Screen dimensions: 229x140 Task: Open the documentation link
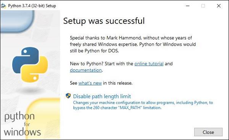click(86, 70)
